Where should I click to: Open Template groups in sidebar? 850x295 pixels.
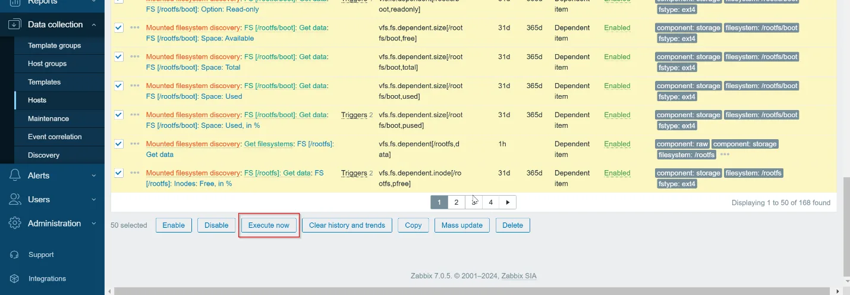click(54, 45)
